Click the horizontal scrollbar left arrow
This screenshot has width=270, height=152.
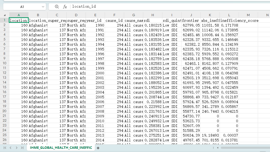(218, 148)
